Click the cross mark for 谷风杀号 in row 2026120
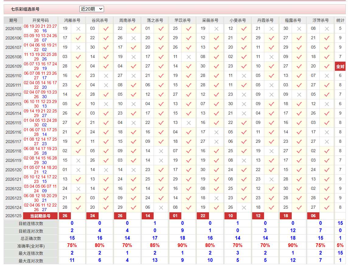 click(x=106, y=170)
